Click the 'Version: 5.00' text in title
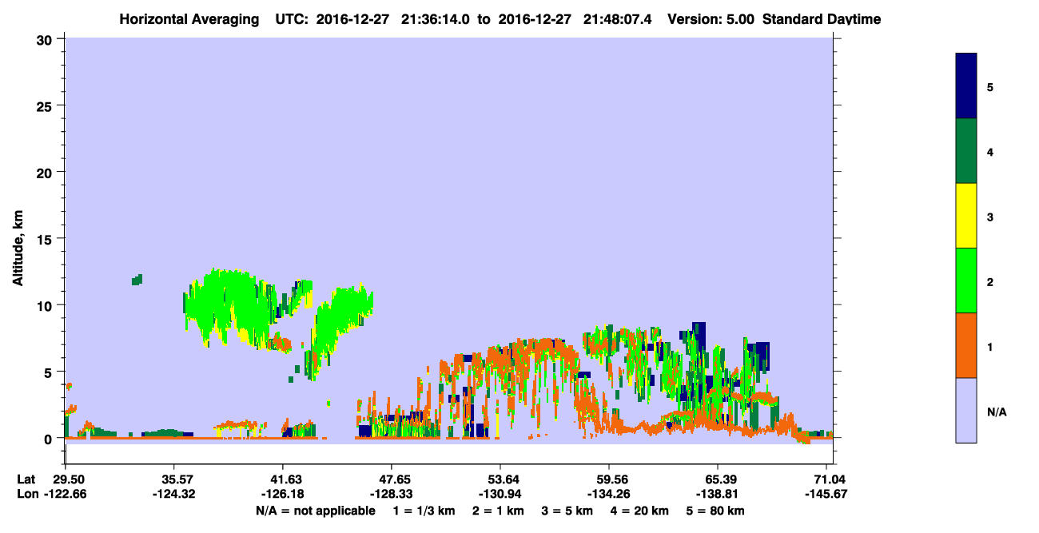Viewport: 1039px width, 533px height. point(712,19)
